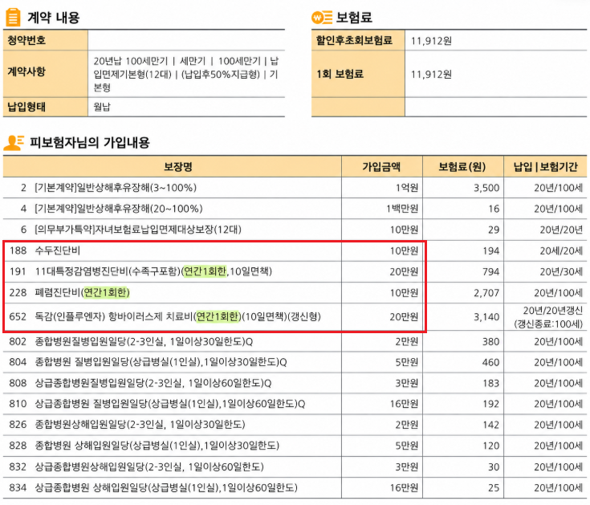Select row 826 종합병원상해입원일당(2-3인실)
Viewport: 590px width, 505px height.
[x=295, y=425]
